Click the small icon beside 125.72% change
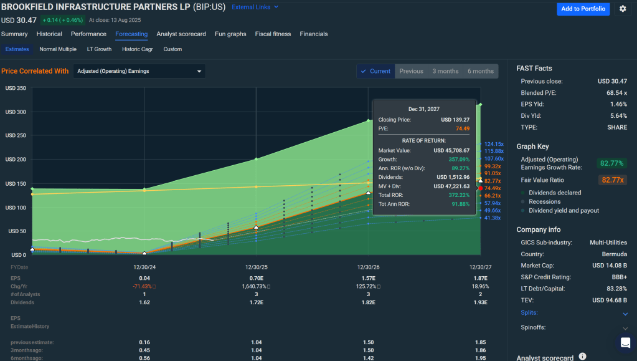The image size is (637, 361). click(379, 286)
